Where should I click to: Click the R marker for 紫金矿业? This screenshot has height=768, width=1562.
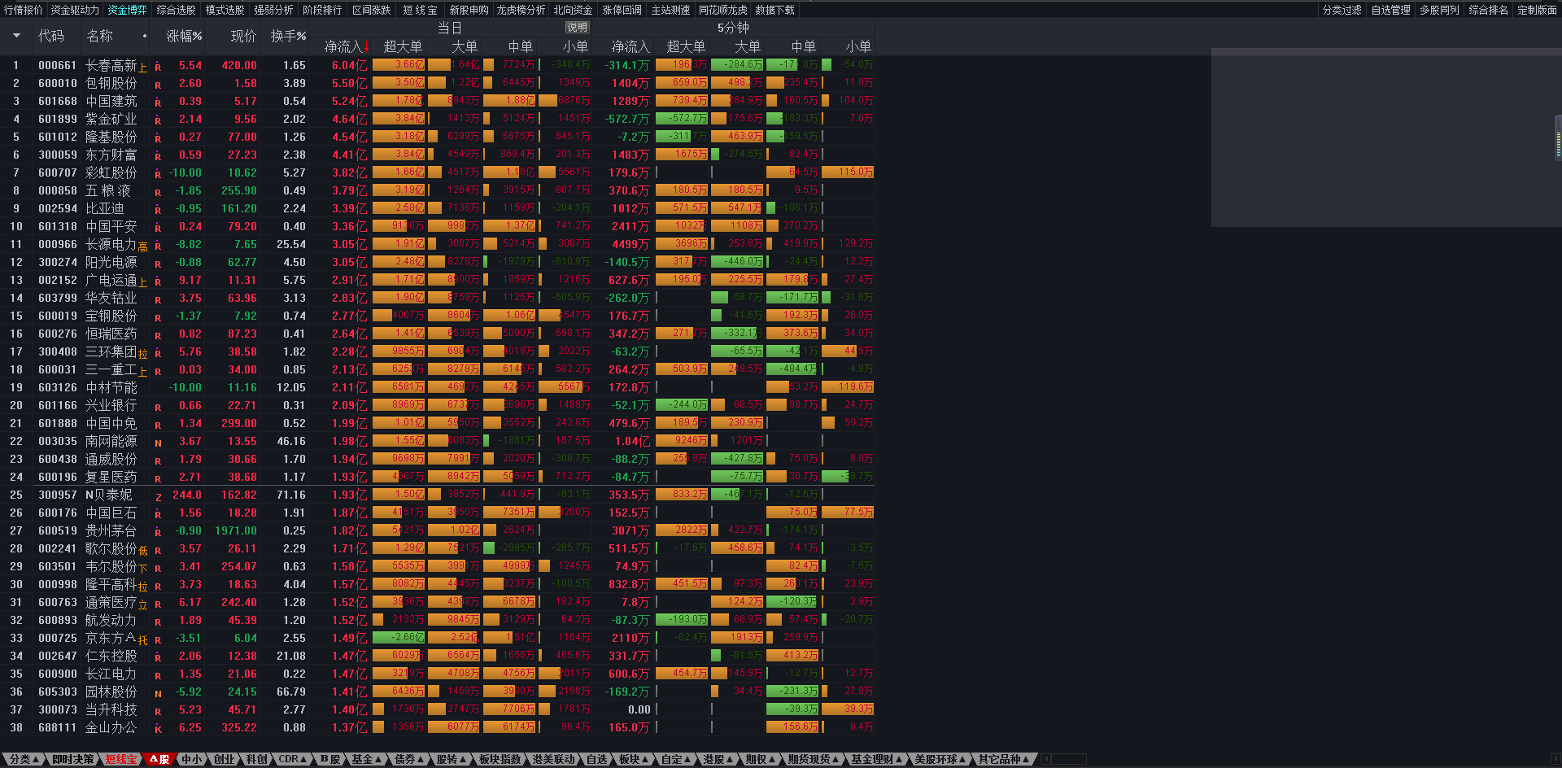pyautogui.click(x=158, y=120)
